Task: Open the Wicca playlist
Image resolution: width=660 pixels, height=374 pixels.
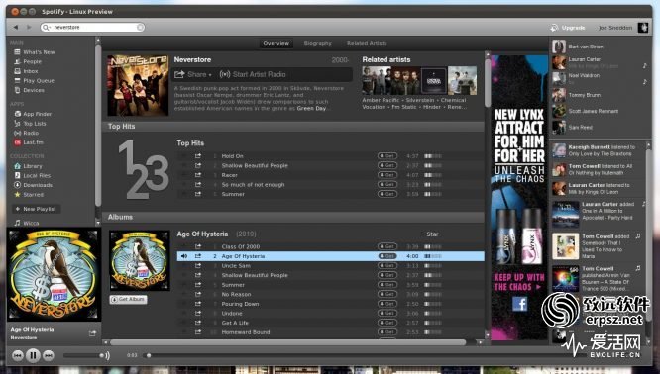Action: (x=31, y=223)
